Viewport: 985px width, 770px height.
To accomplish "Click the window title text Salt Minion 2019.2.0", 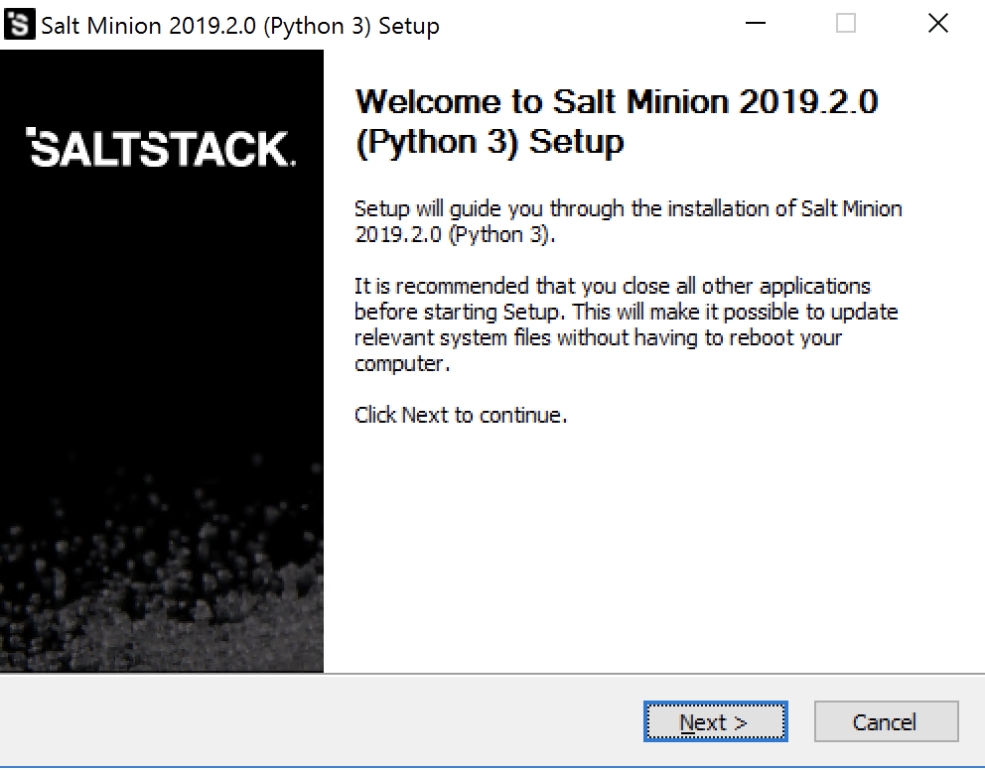I will 149,26.
